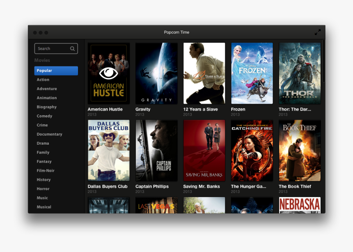This screenshot has height=252, width=353.
Task: Choose the Musical genre
Action: tap(44, 207)
